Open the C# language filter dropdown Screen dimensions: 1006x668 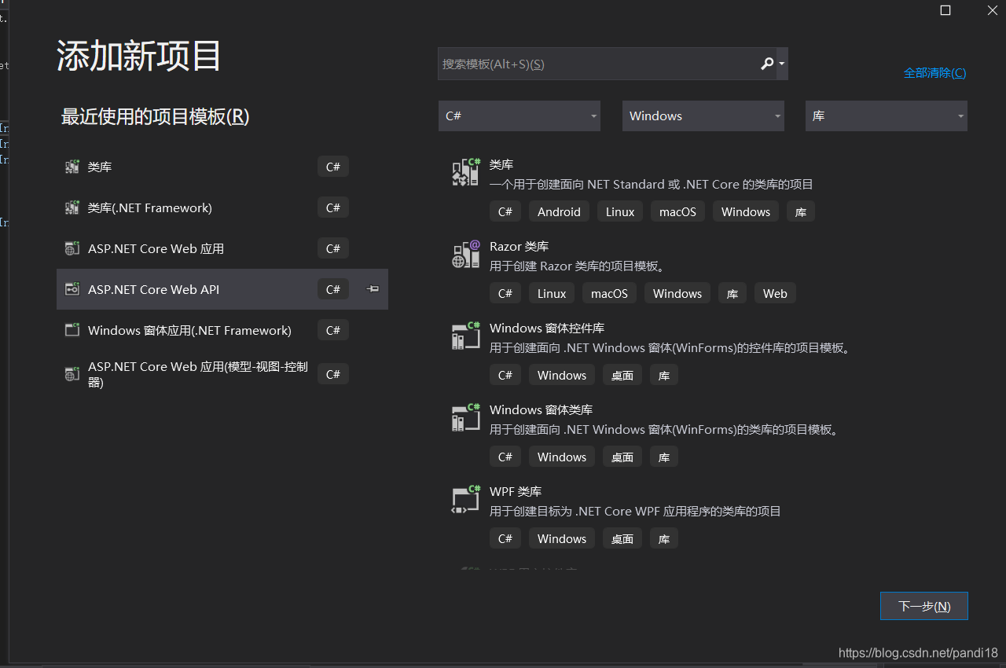(x=520, y=116)
